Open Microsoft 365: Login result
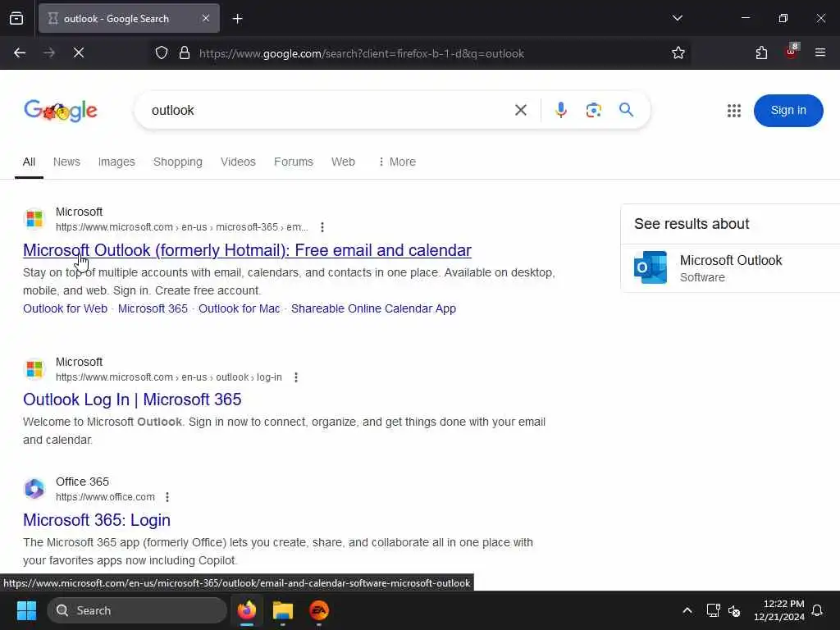Screen dimensions: 840x630 (x=97, y=520)
